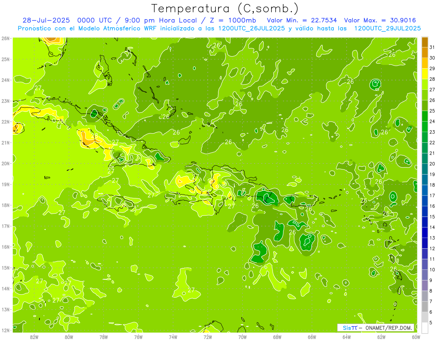Click the "Z = 1000mb" level text
The width and height of the screenshot is (442, 342).
pos(233,20)
